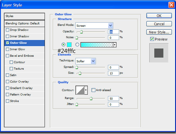Enable the Gradient Overlay checkbox
The width and height of the screenshot is (176, 134).
pos(8,88)
